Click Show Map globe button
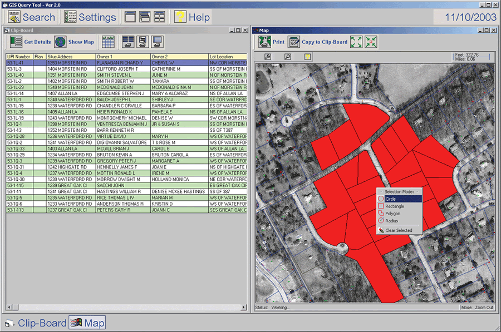 click(x=74, y=42)
